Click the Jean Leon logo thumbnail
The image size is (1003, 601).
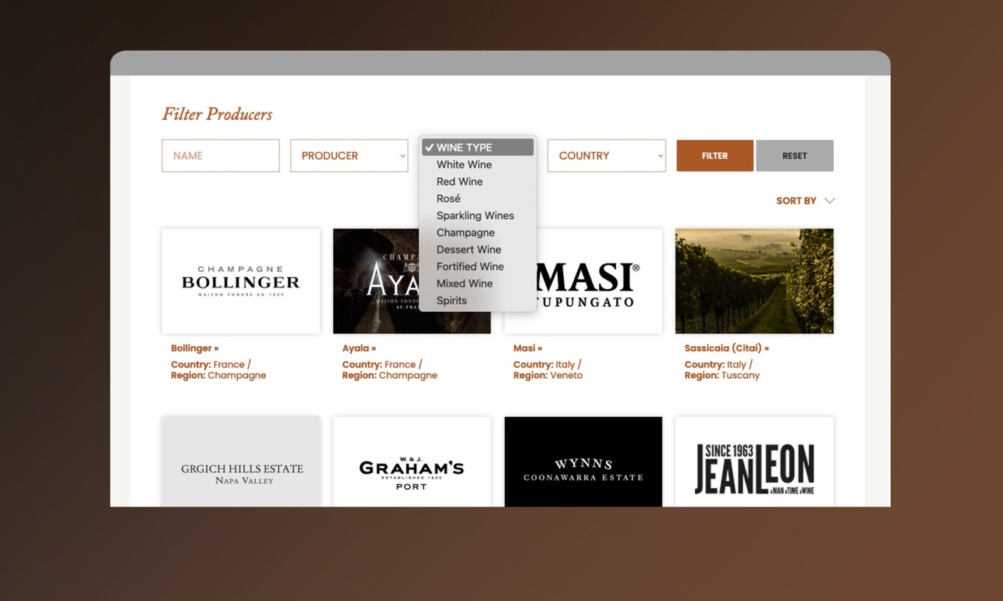coord(754,461)
